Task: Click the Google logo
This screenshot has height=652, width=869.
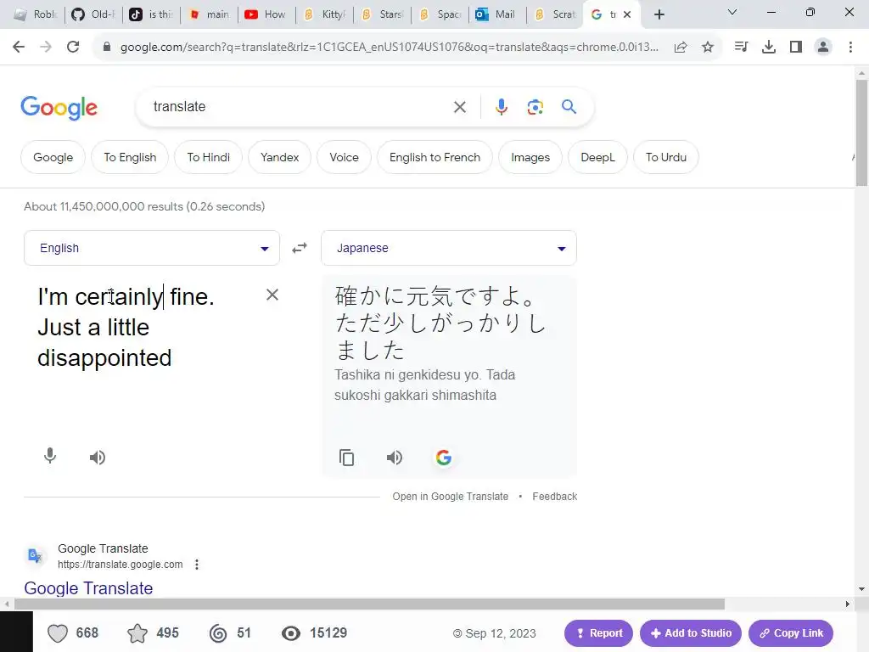Action: (x=59, y=108)
